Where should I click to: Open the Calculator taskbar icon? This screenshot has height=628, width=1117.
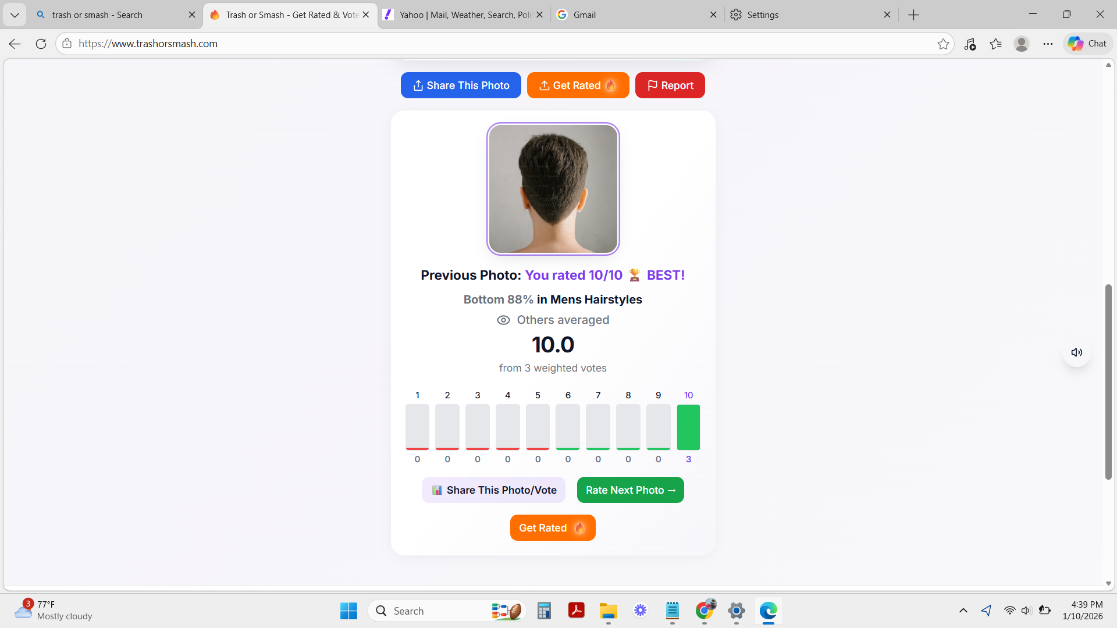coord(544,611)
